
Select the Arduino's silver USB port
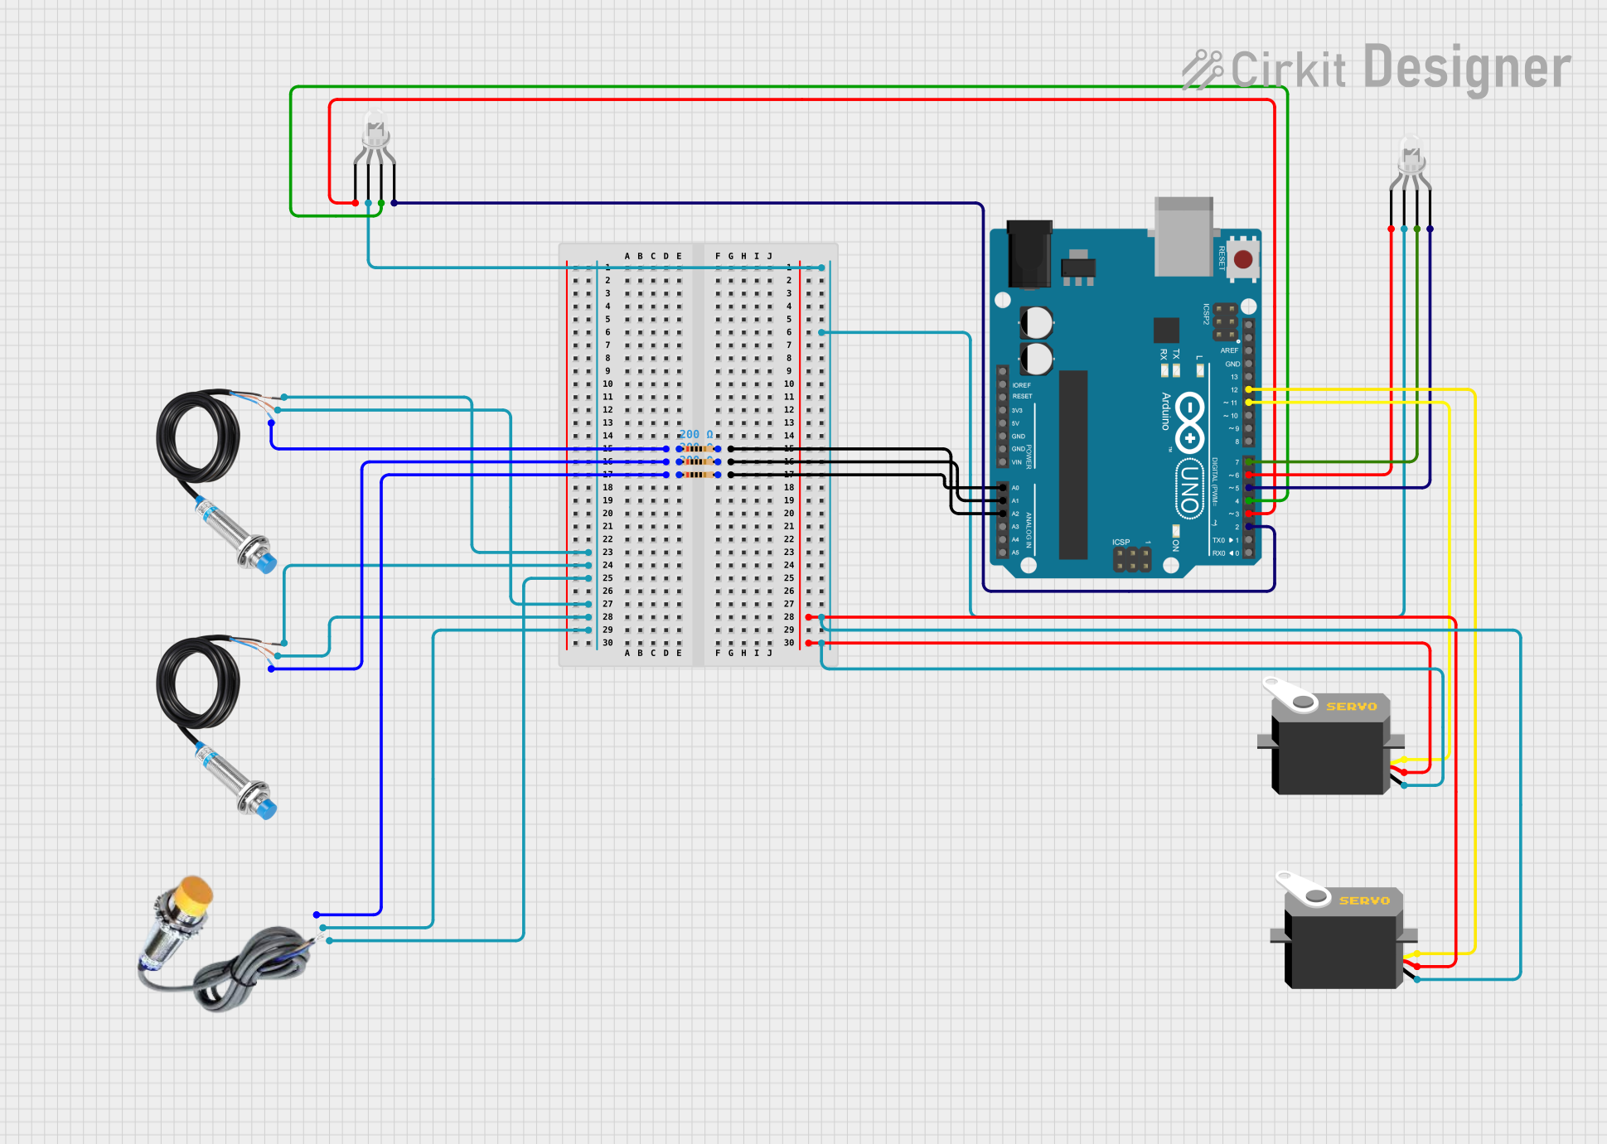[1183, 237]
